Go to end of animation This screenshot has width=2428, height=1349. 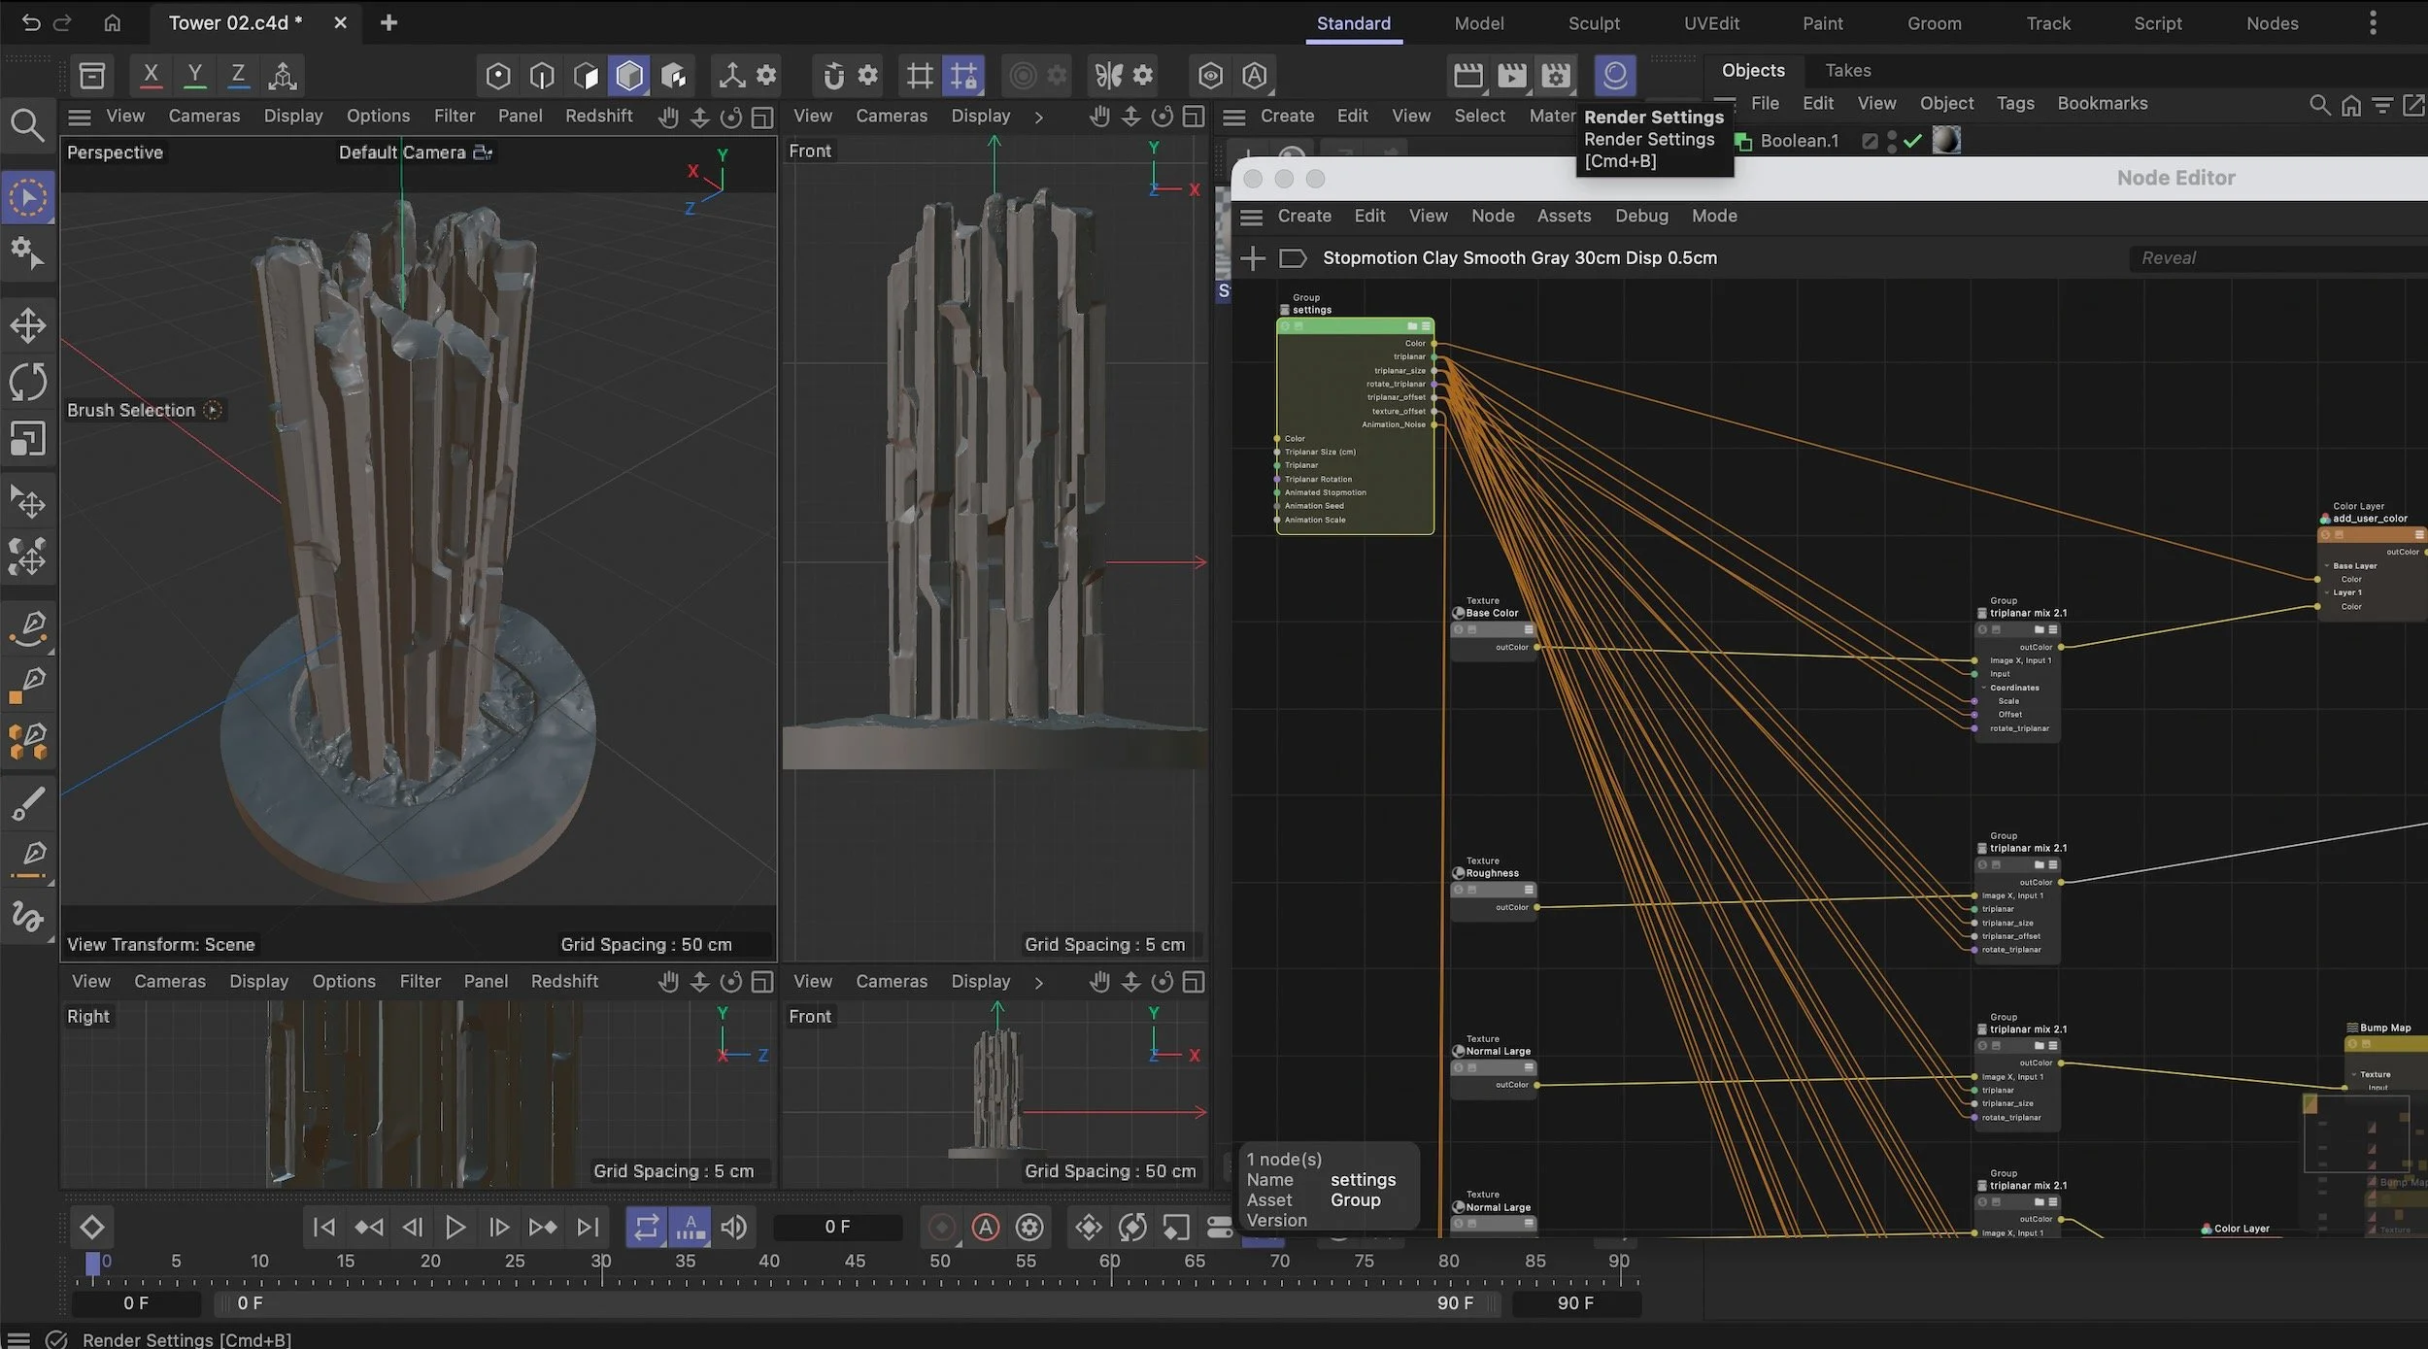pyautogui.click(x=588, y=1228)
